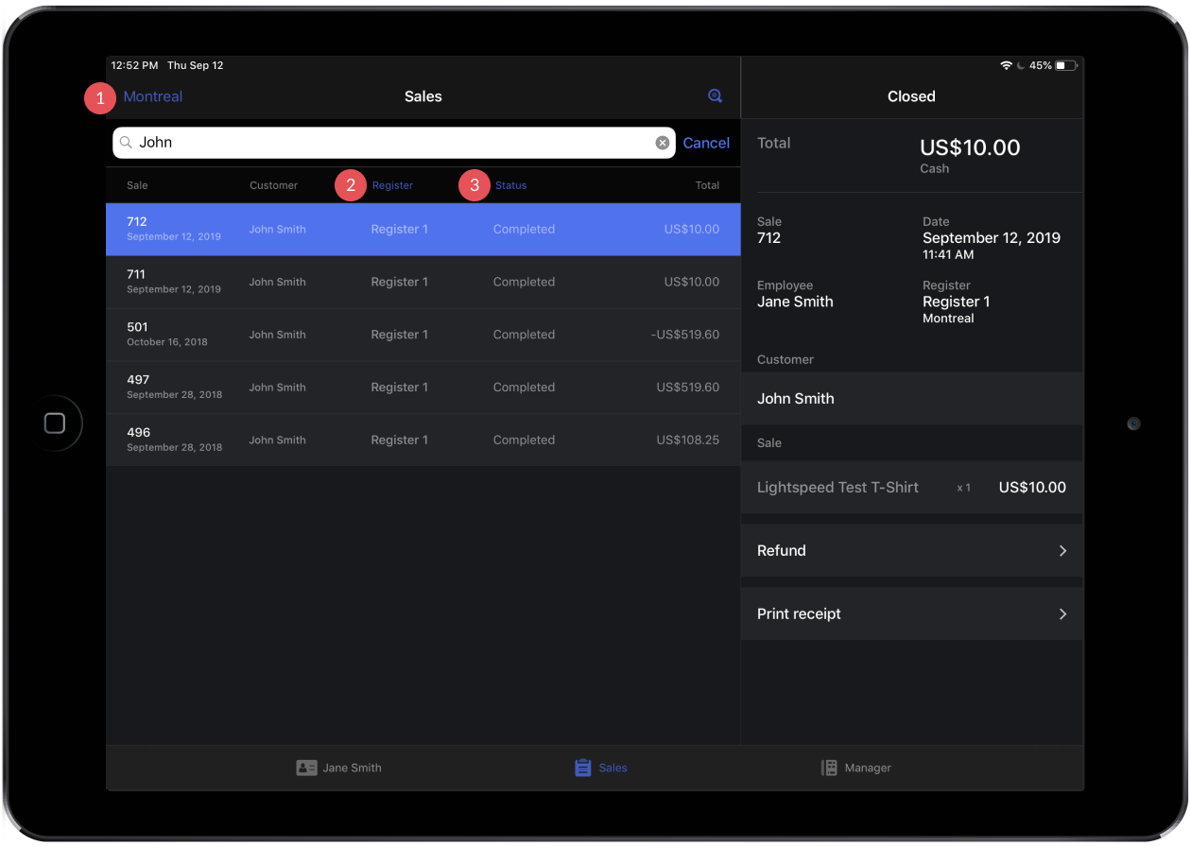Open the Status column filter
1191x846 pixels.
(510, 185)
